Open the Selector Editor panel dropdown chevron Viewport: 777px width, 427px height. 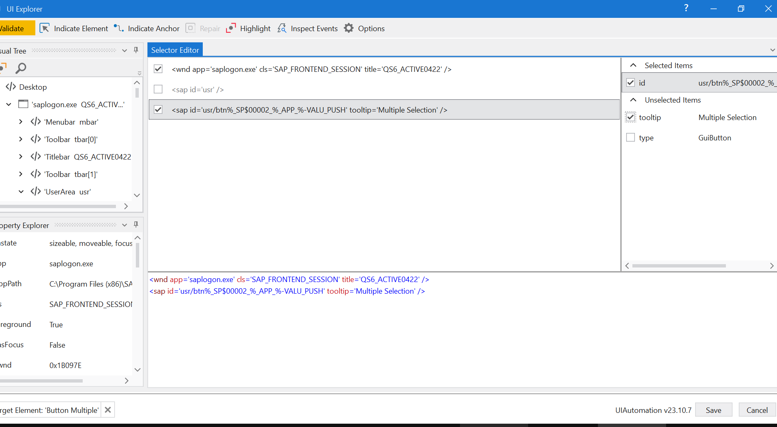pos(772,49)
